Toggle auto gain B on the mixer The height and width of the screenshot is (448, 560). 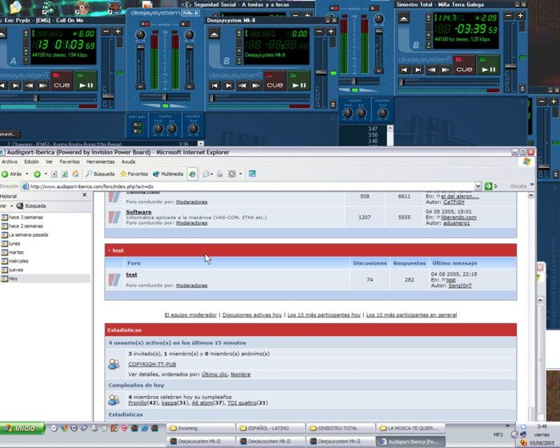138,131
